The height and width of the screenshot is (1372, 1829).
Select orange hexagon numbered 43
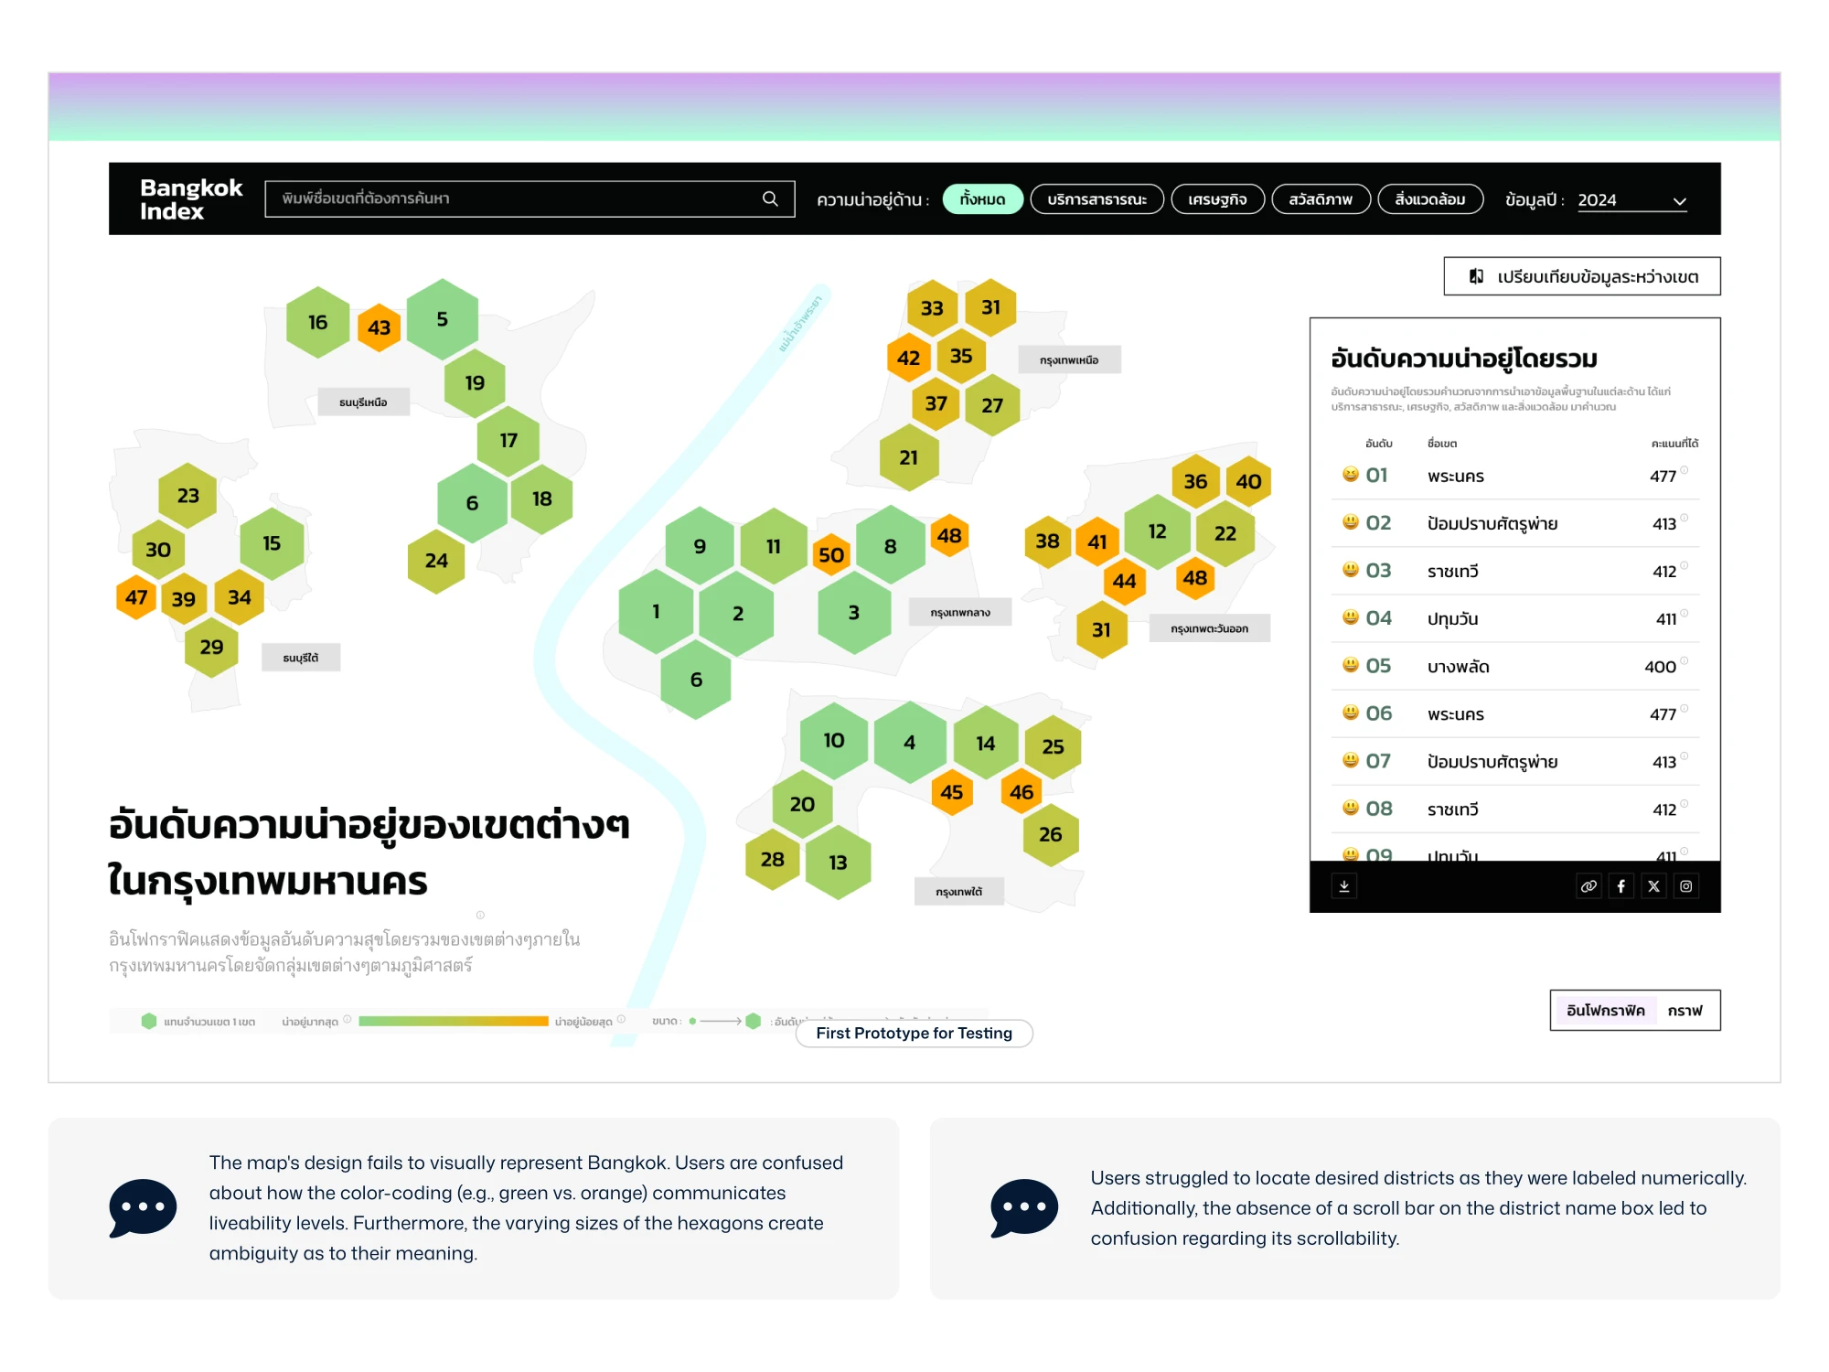click(380, 327)
